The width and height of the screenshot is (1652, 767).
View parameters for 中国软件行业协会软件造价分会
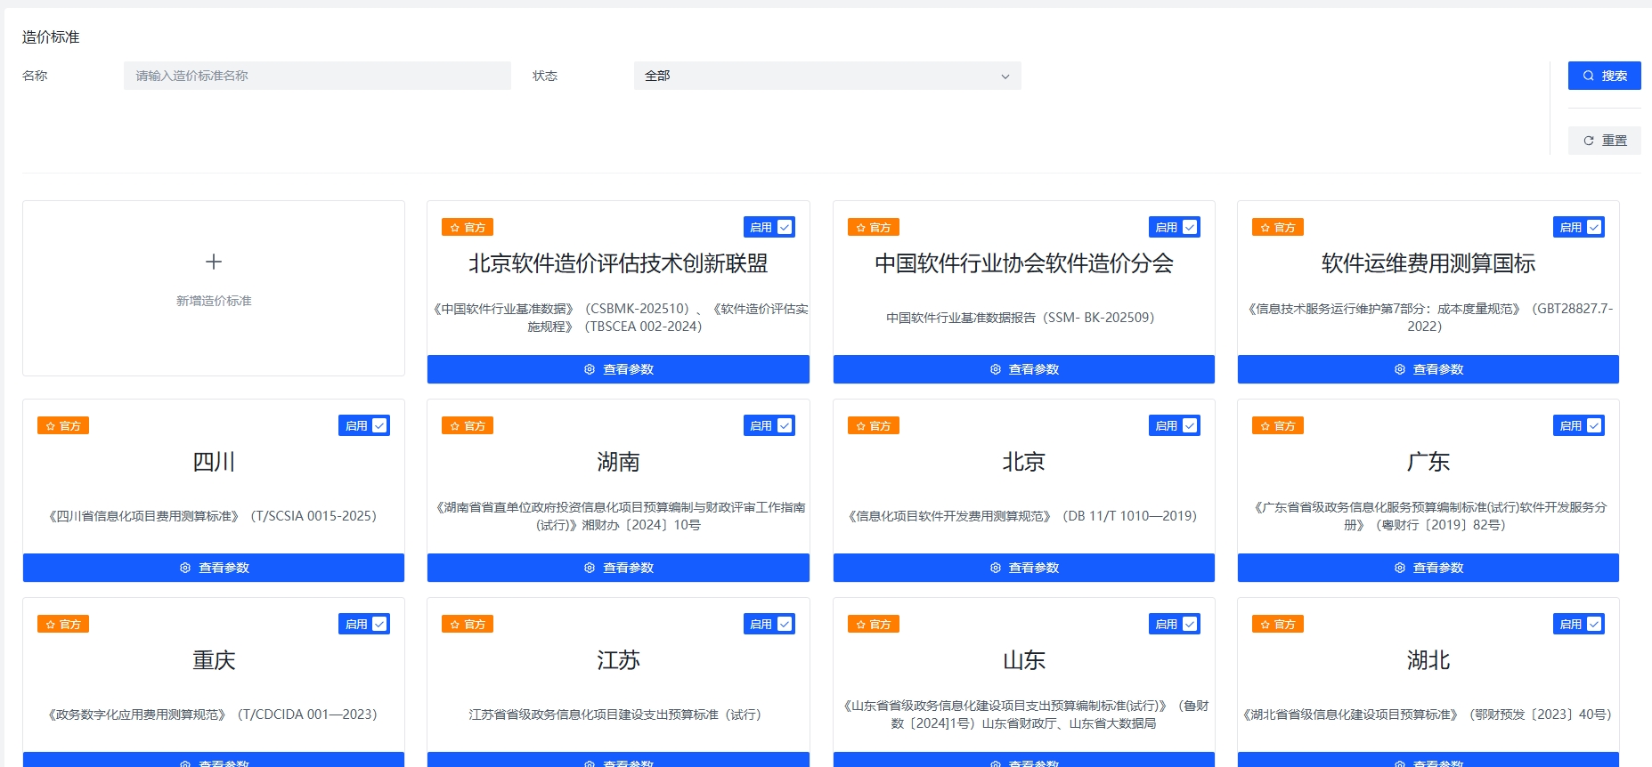[x=1024, y=369]
